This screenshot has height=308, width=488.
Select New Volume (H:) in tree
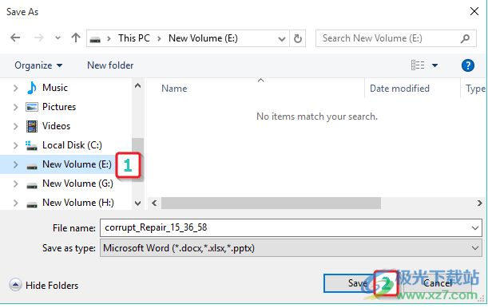pos(77,203)
